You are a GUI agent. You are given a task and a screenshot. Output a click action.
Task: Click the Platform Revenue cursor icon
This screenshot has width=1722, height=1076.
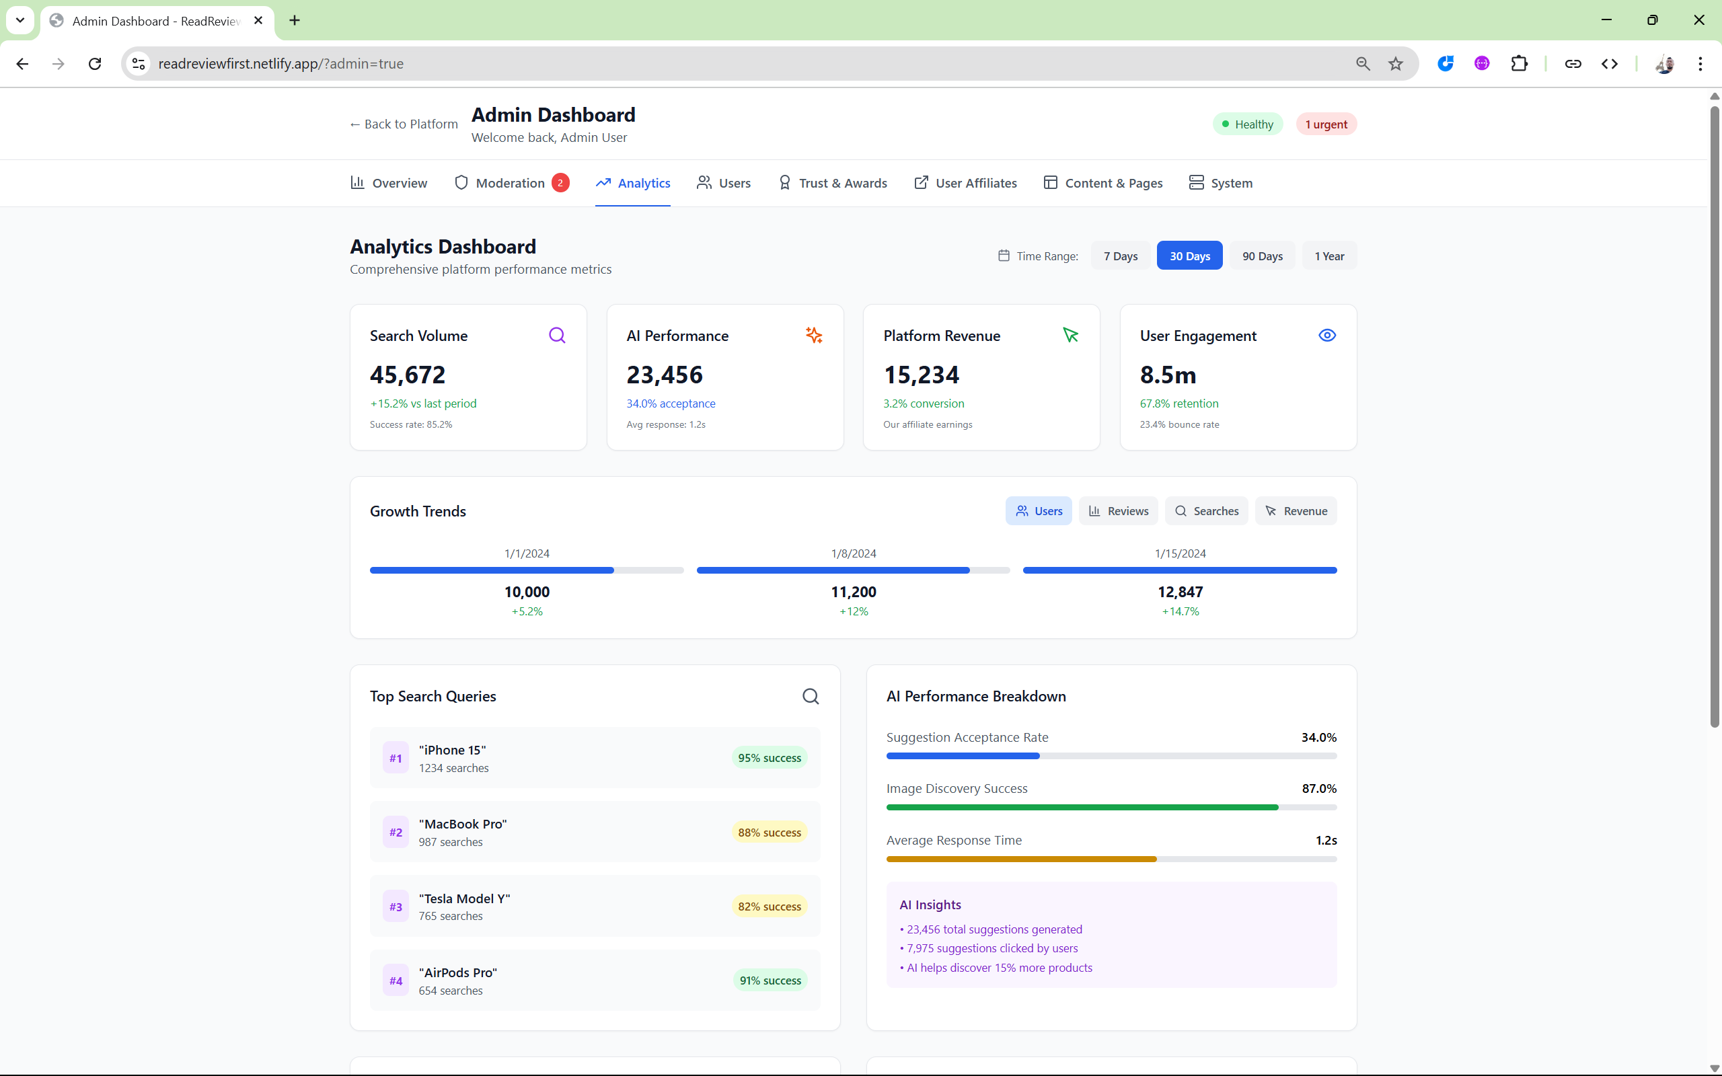(x=1070, y=335)
